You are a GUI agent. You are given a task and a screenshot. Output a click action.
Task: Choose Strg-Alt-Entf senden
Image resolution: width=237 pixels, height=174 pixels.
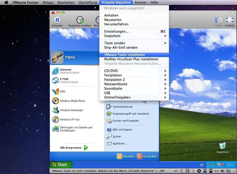[134, 48]
